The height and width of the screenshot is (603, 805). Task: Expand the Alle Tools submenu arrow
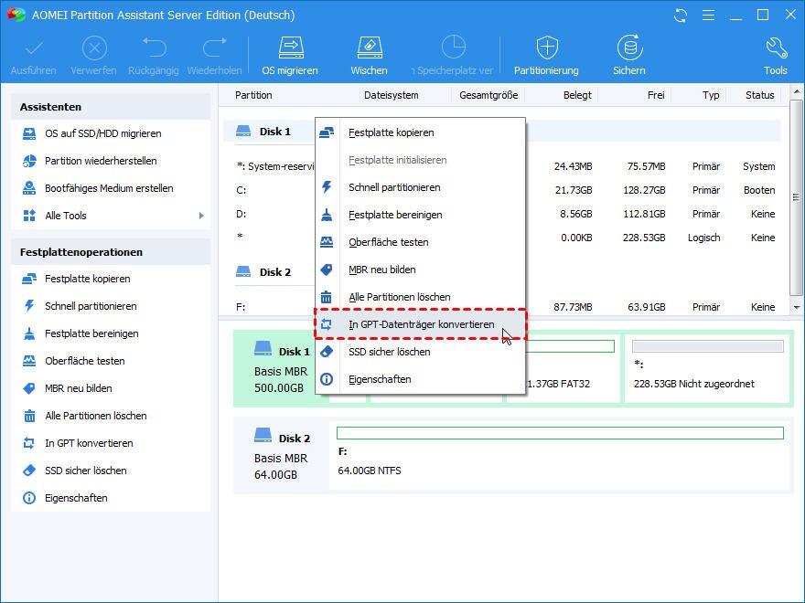tap(202, 216)
